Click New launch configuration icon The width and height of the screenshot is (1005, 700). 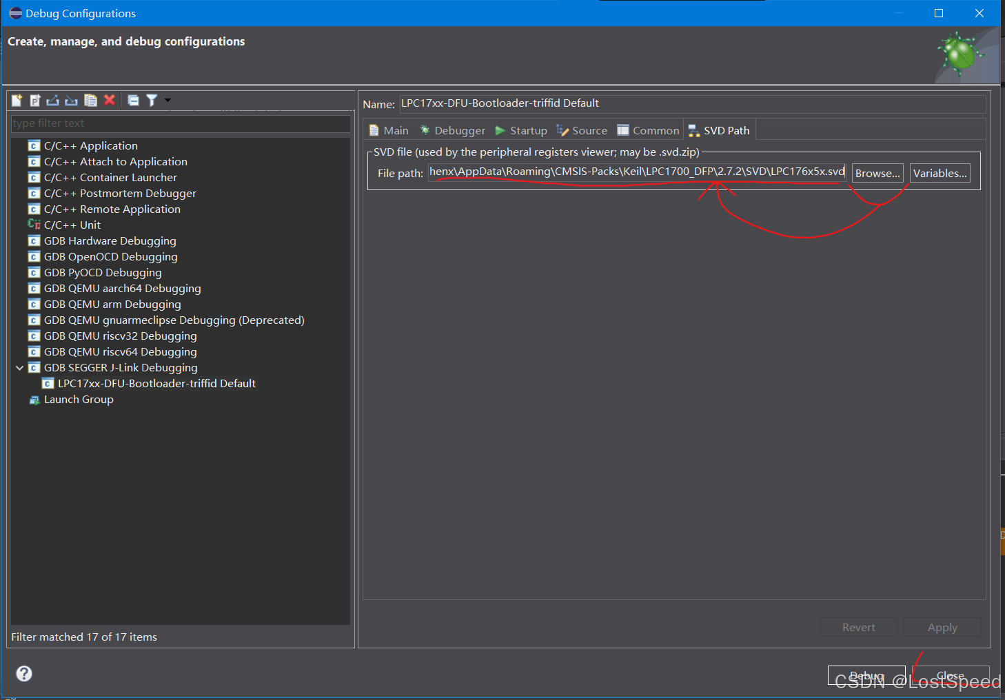pyautogui.click(x=17, y=101)
